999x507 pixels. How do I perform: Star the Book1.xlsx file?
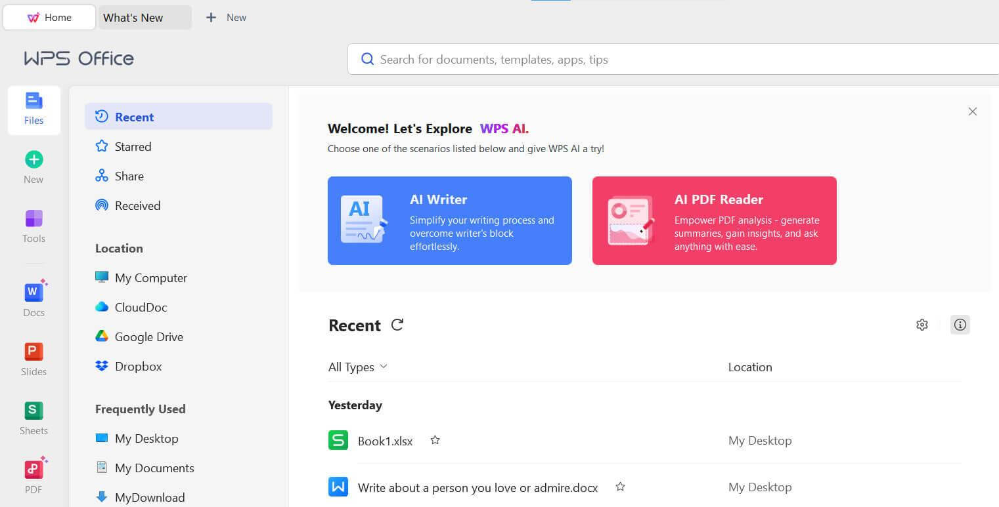pyautogui.click(x=435, y=440)
